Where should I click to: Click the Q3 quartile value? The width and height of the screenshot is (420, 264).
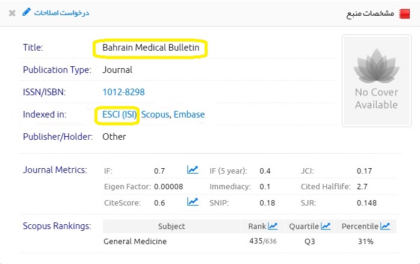point(309,241)
